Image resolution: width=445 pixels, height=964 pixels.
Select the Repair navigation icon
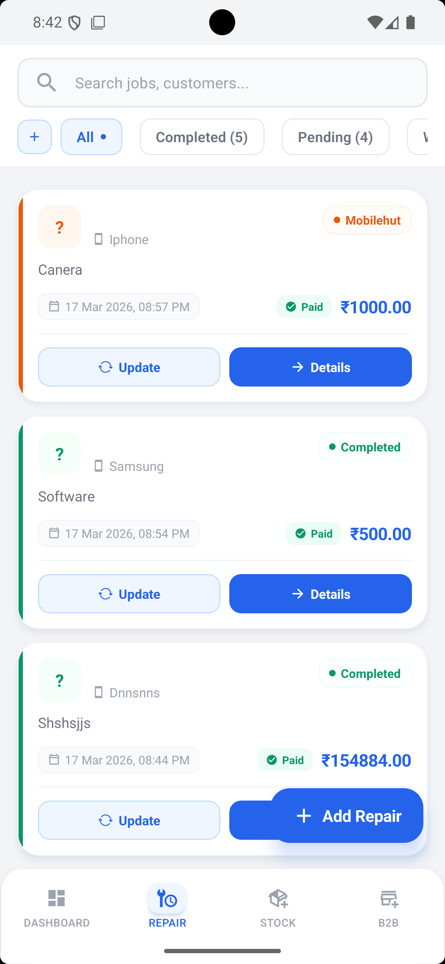tap(167, 898)
